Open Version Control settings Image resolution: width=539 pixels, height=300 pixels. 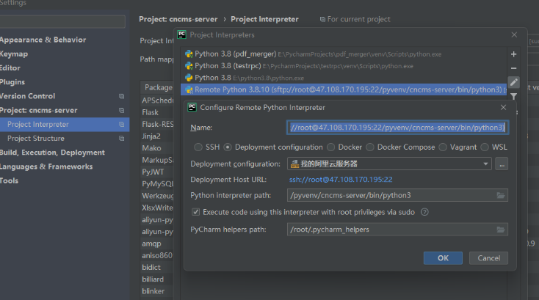27,96
